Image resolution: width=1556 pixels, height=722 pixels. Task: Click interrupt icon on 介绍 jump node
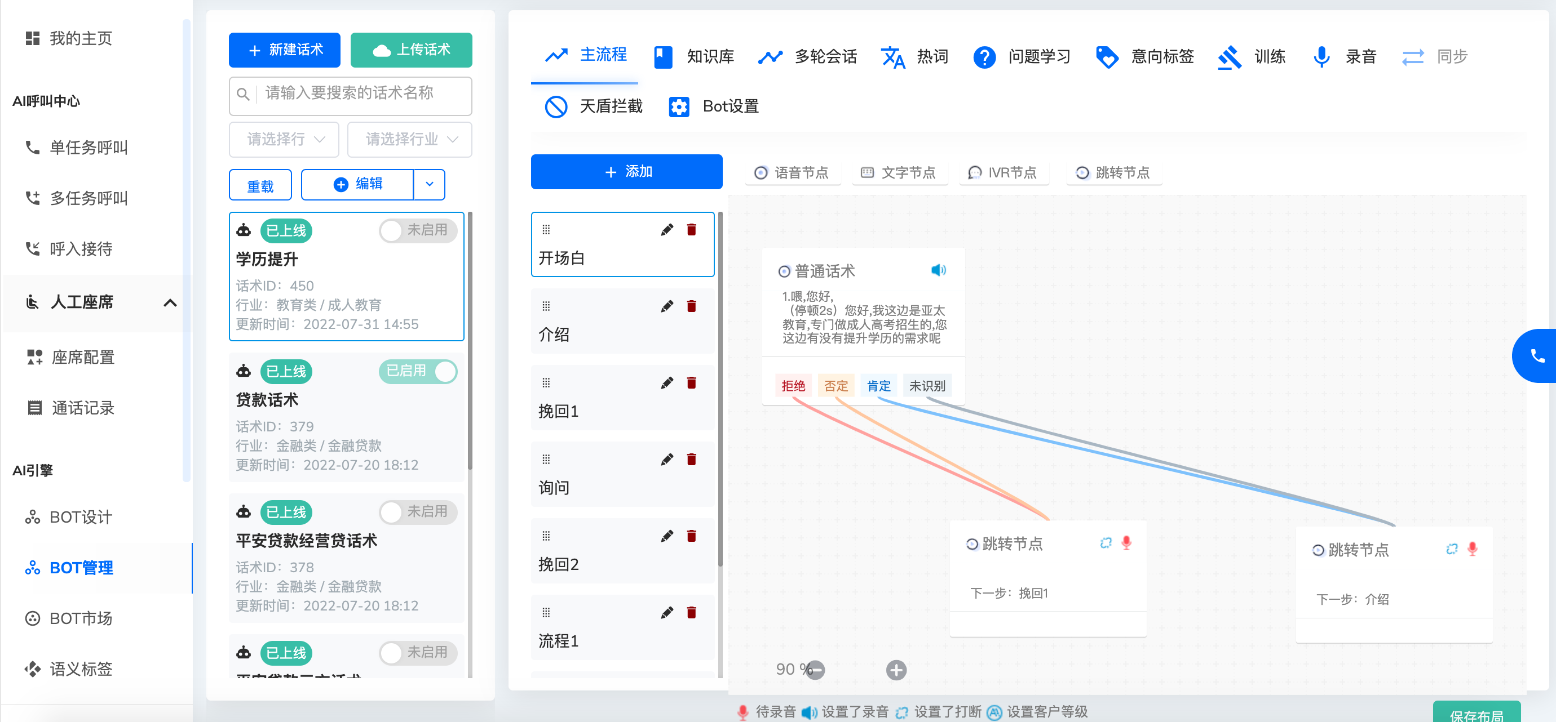click(x=1452, y=549)
